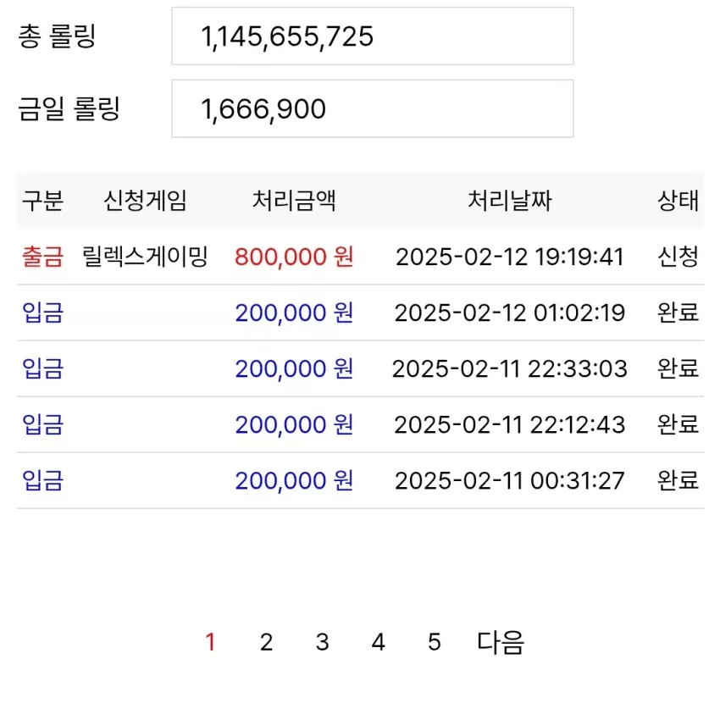
Task: Select deposit dated 2025-02-11 00:31:27
Action: click(361, 481)
